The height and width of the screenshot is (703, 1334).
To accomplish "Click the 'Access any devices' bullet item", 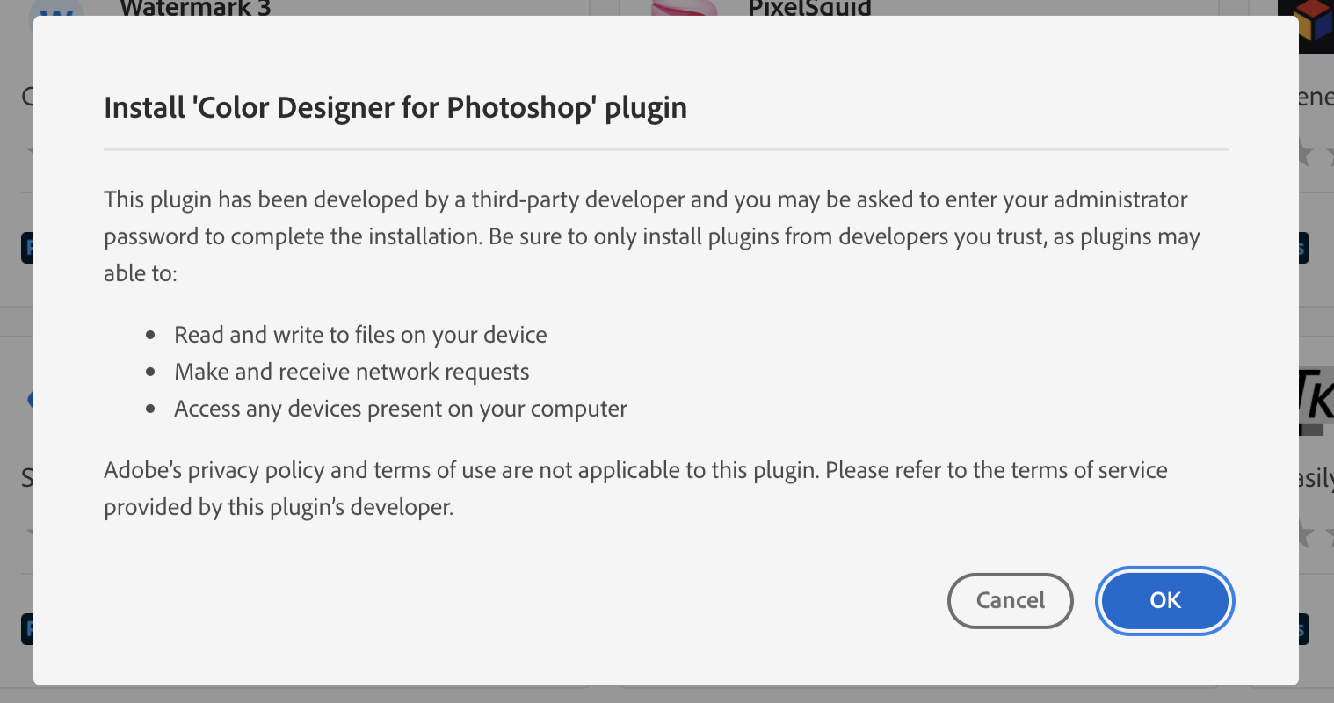I will [401, 409].
